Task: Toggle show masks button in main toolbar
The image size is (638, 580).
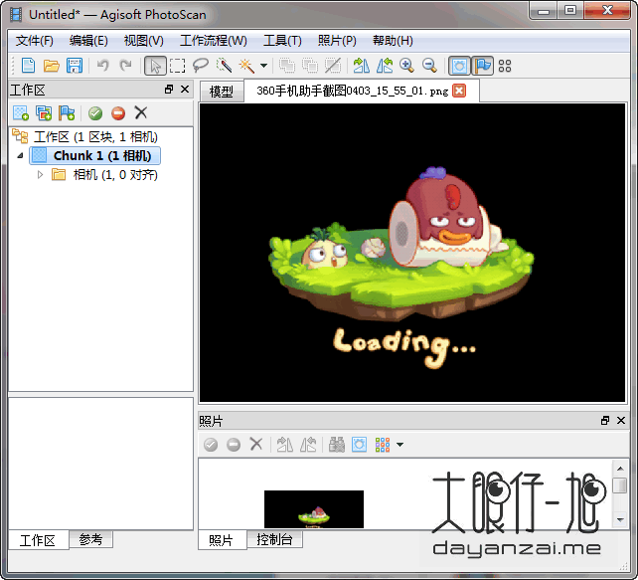Action: click(459, 66)
